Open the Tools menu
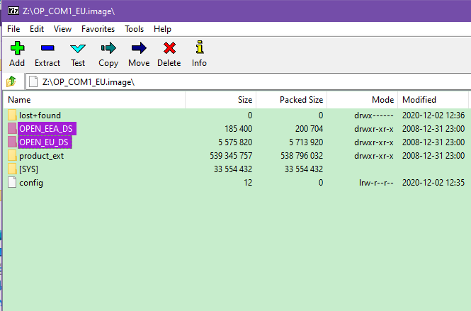This screenshot has width=471, height=311. tap(135, 29)
